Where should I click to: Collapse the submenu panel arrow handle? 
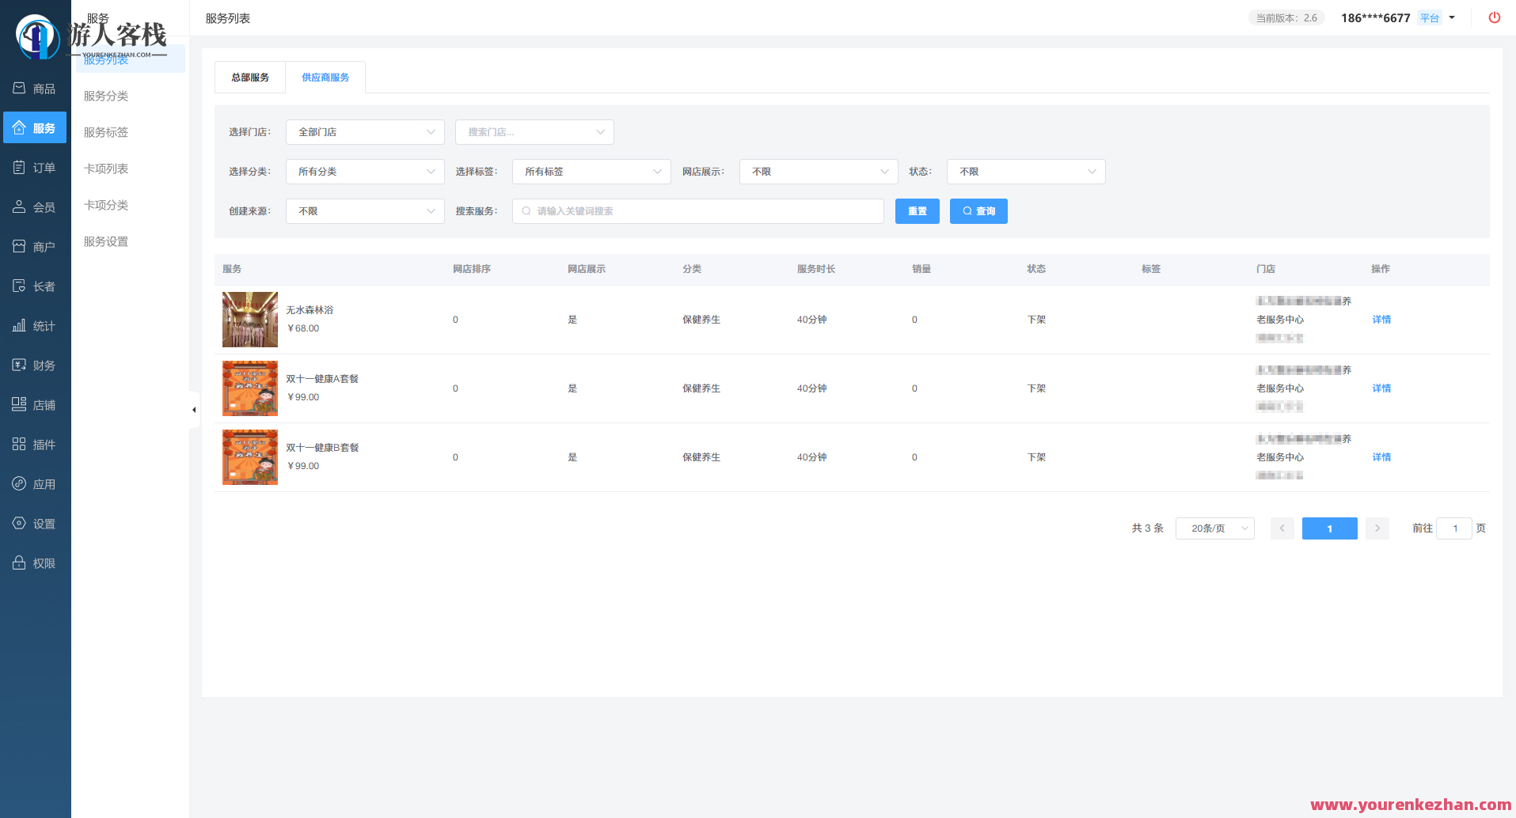pos(194,410)
